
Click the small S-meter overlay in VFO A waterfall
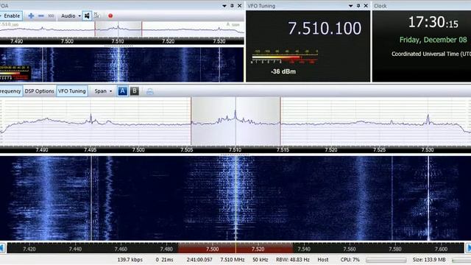pos(15,73)
